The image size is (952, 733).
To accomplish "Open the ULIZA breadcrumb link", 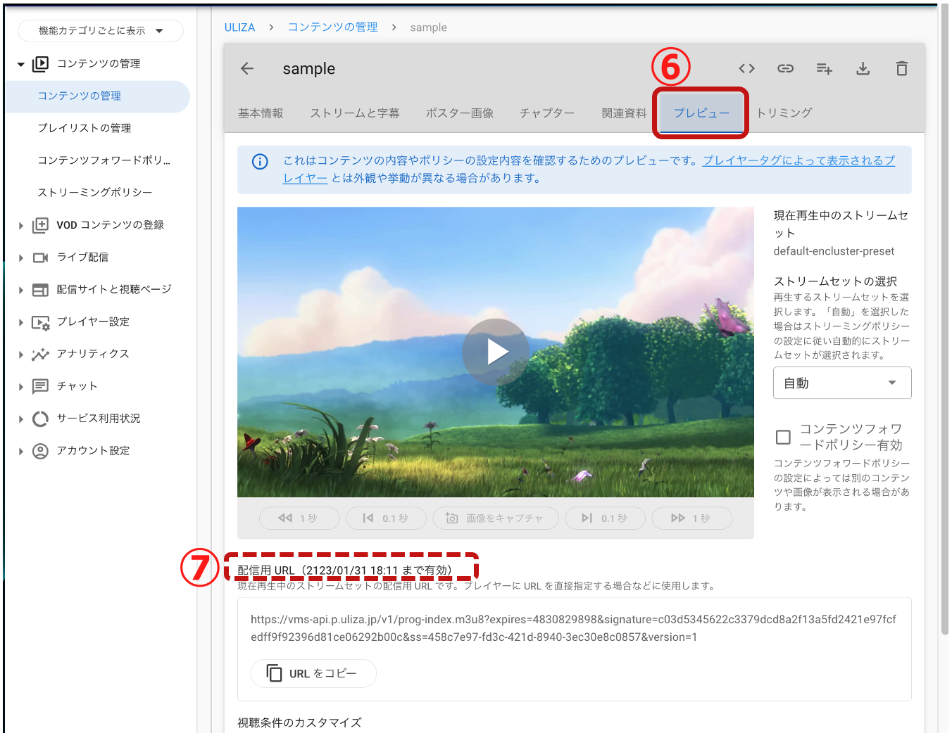I will (239, 27).
